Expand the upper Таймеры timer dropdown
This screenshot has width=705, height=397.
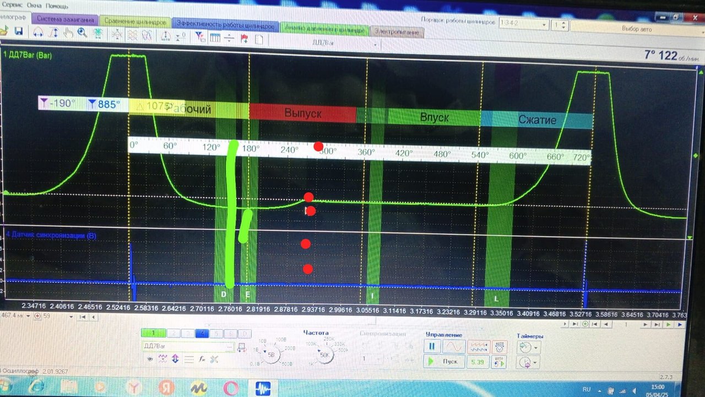click(x=536, y=348)
